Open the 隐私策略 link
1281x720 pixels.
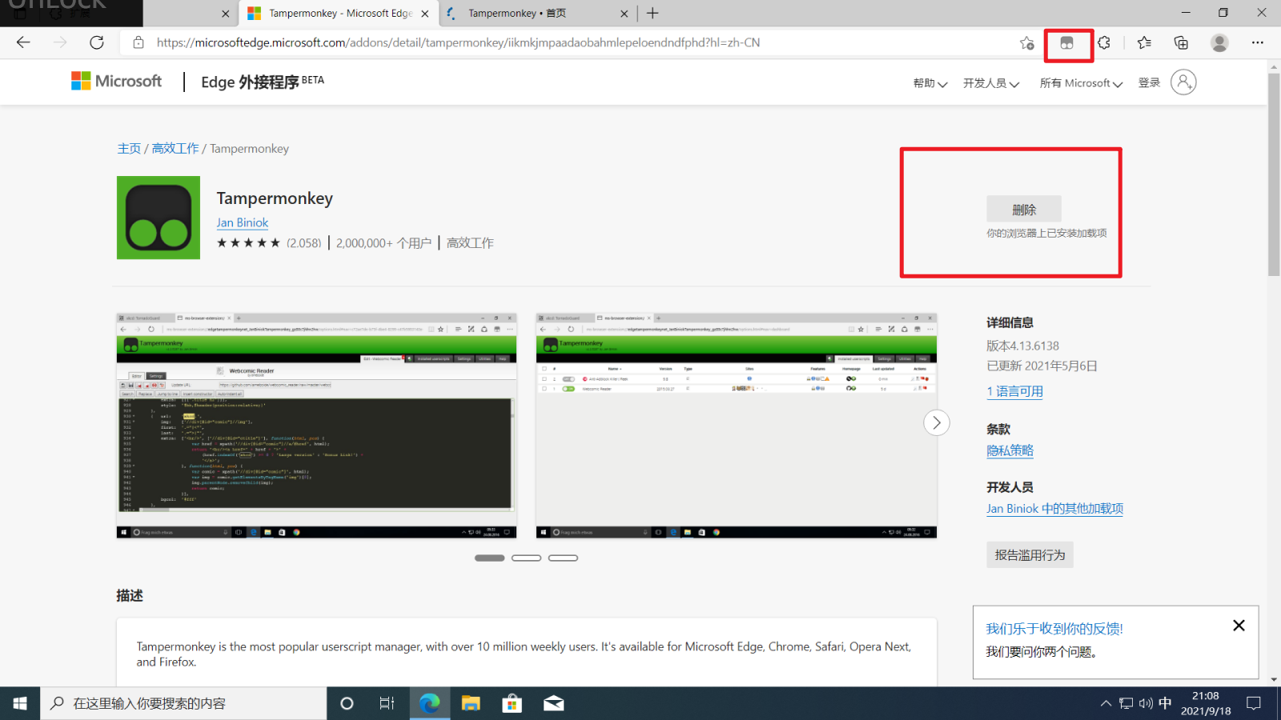1010,450
